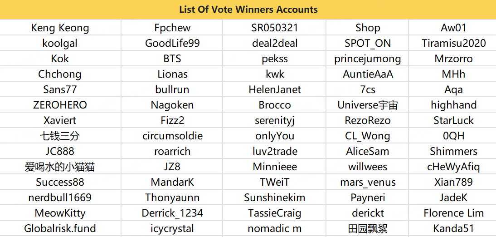Click the mars_venus account cell

[x=367, y=182]
